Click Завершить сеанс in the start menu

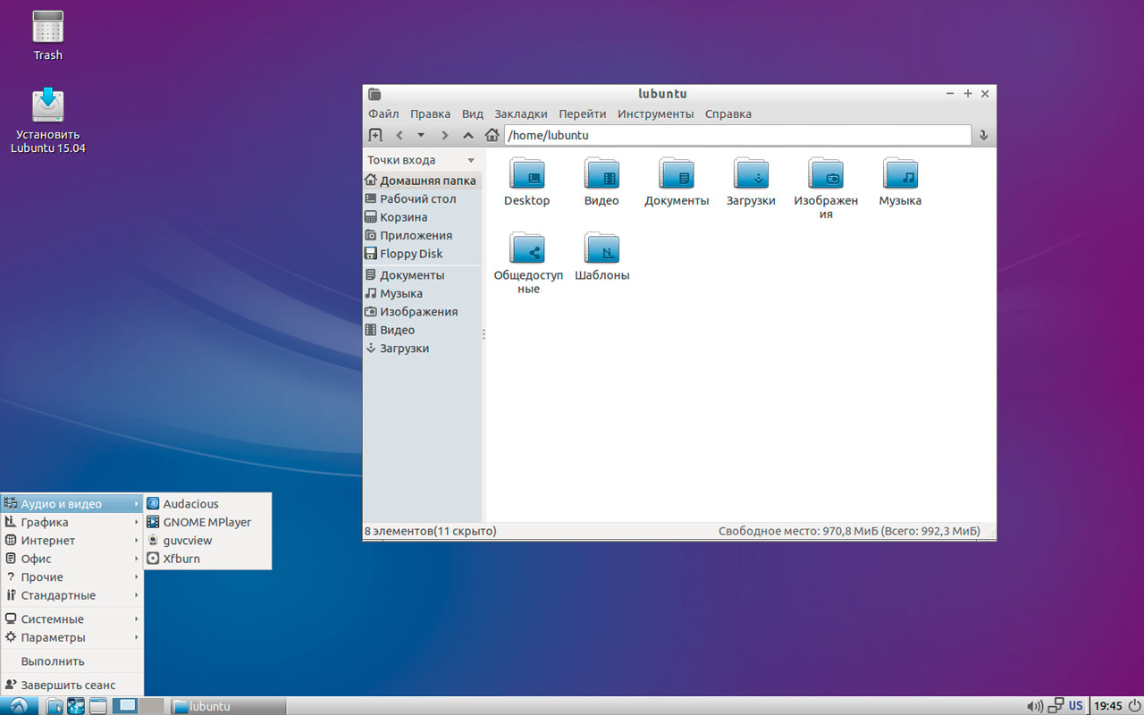click(x=68, y=686)
